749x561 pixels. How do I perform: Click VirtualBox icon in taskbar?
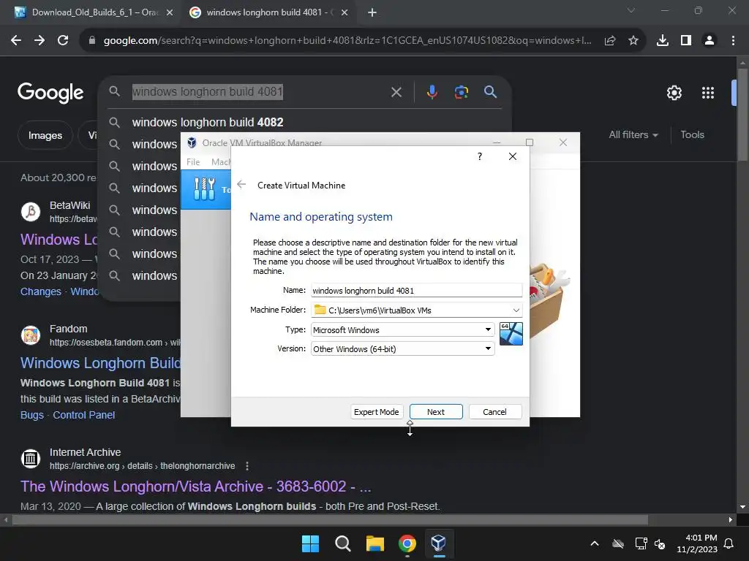point(439,543)
